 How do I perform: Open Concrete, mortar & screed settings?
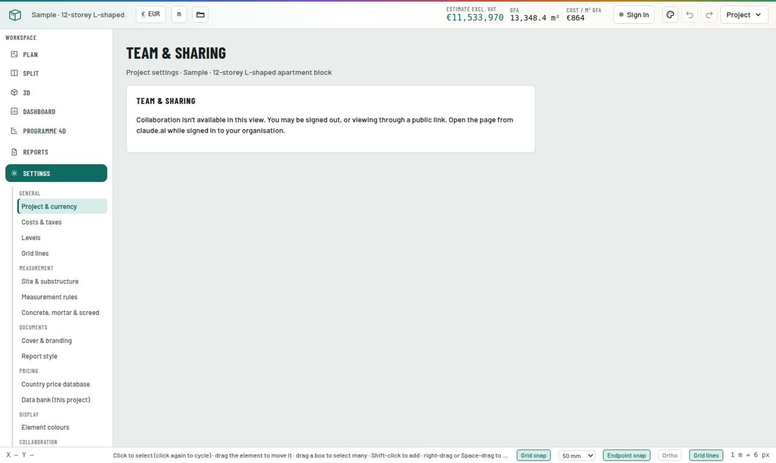coord(62,313)
